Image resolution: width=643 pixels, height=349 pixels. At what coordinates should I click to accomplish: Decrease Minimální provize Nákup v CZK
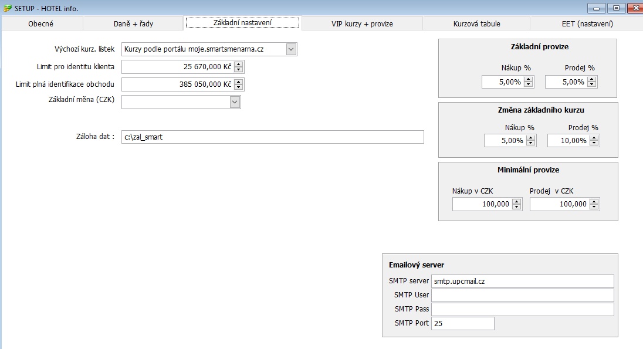pyautogui.click(x=517, y=207)
